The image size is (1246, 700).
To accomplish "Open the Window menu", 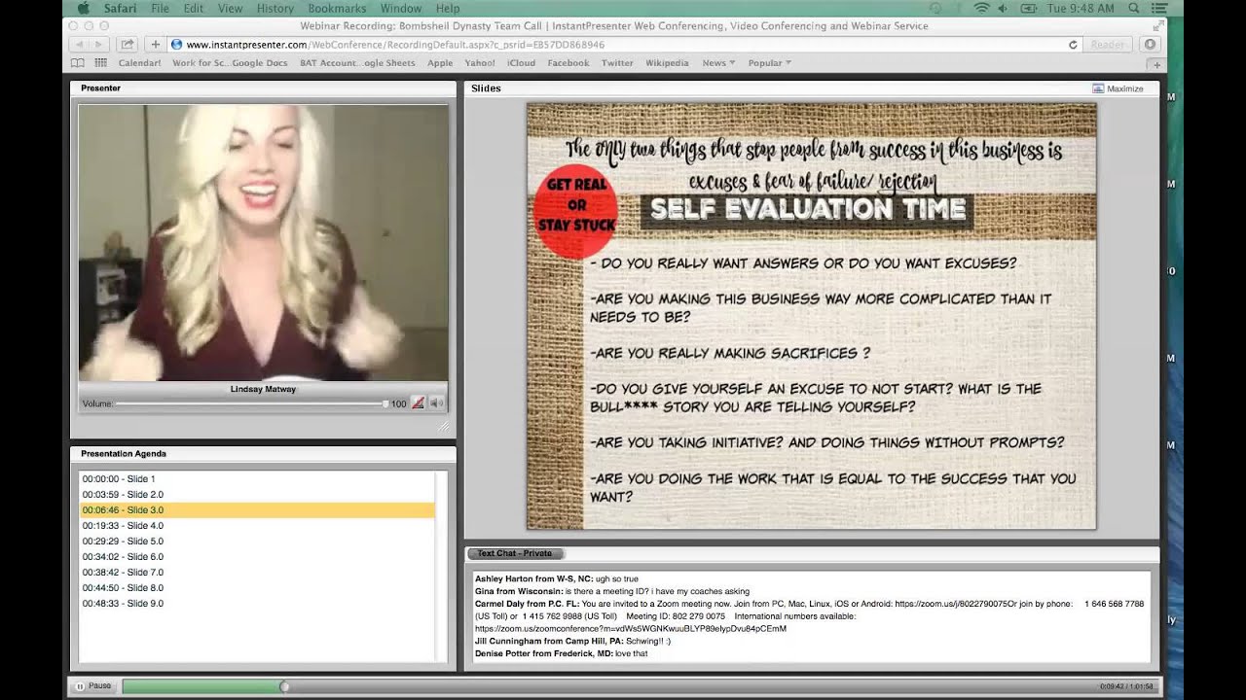I will click(401, 9).
